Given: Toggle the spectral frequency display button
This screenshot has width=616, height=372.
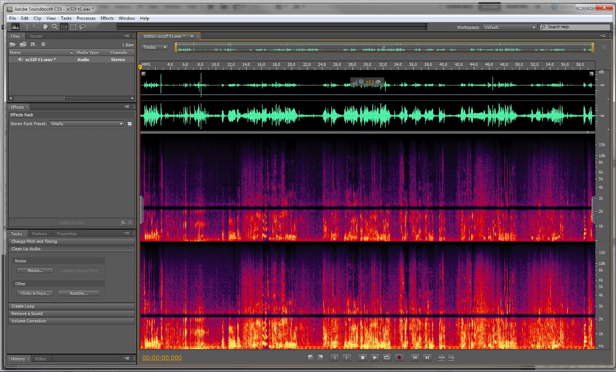Looking at the screenshot, I should click(x=15, y=27).
